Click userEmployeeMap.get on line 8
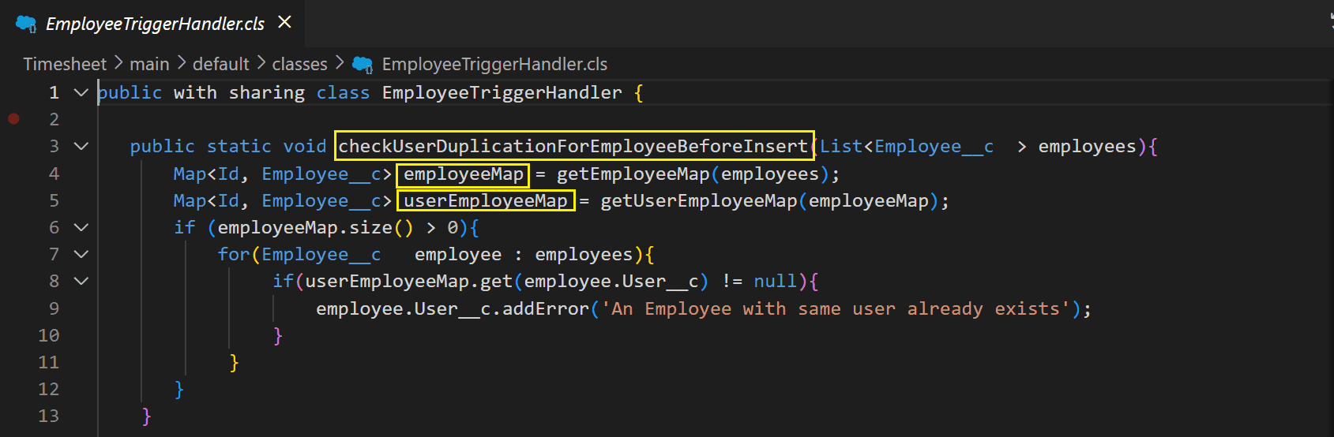This screenshot has width=1334, height=437. click(408, 281)
